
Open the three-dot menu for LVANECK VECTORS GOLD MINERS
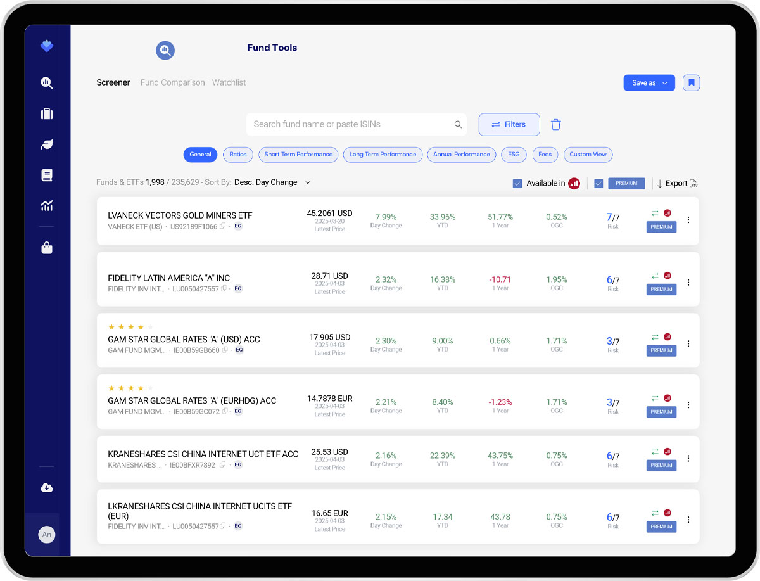[x=688, y=220]
